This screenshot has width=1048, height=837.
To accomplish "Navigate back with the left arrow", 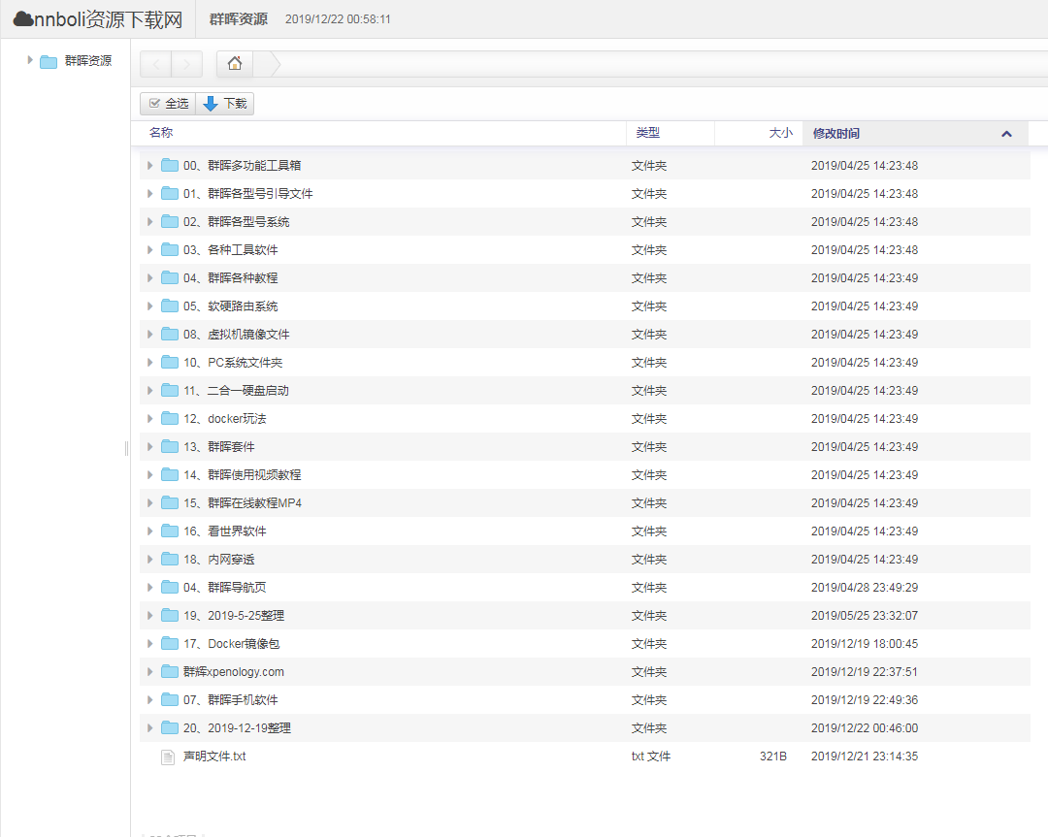I will click(155, 64).
